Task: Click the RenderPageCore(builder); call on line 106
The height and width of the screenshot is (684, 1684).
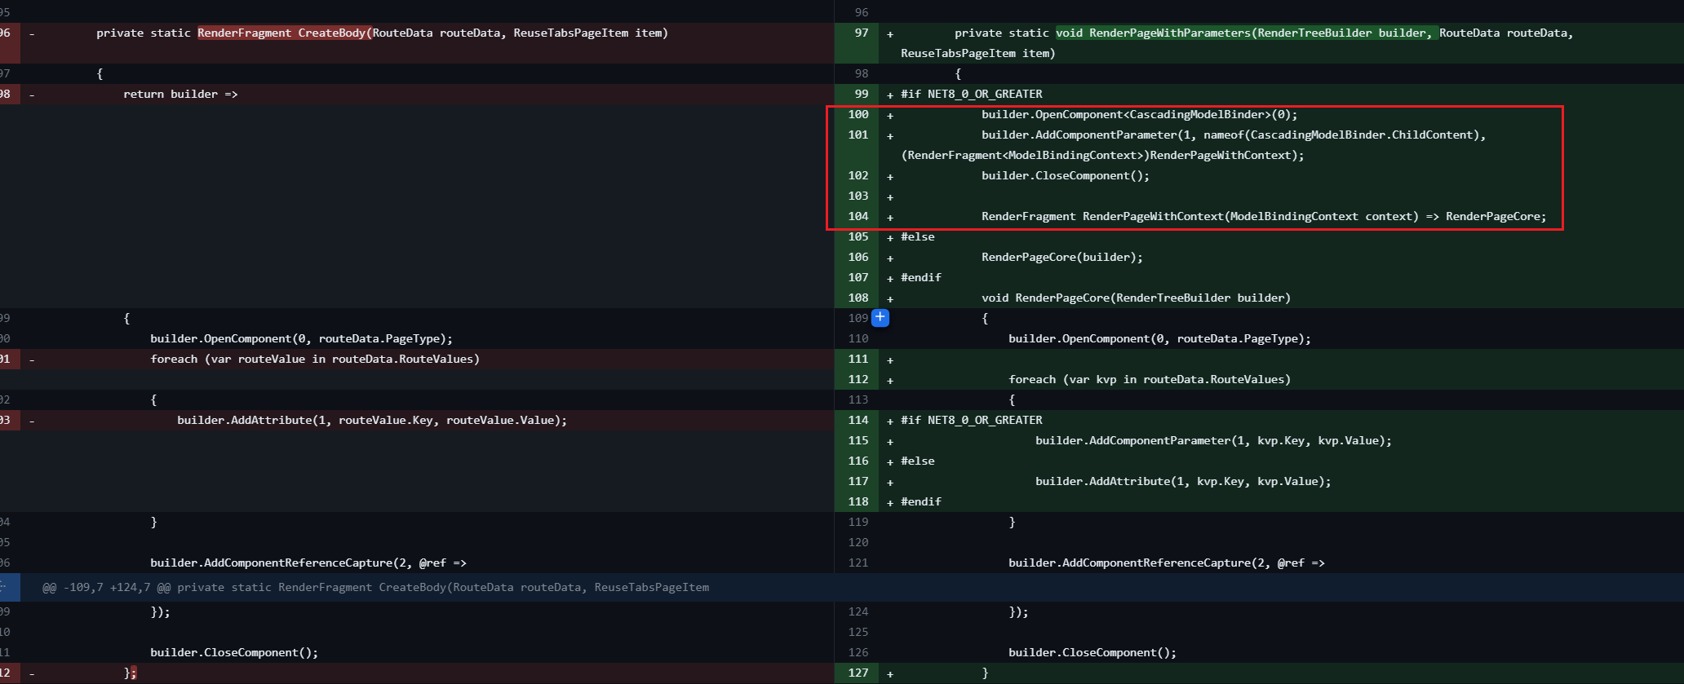Action: (x=1061, y=258)
